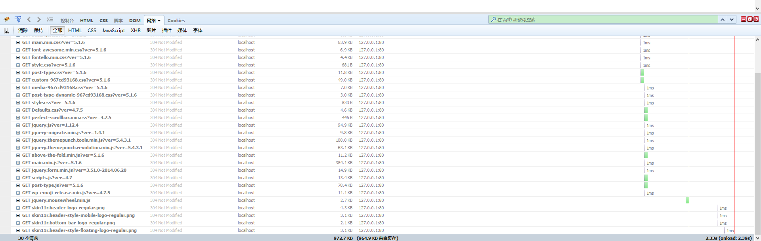Expand the GET main.min.css?ver=5.1.6 request row
This screenshot has width=761, height=241.
click(x=18, y=42)
